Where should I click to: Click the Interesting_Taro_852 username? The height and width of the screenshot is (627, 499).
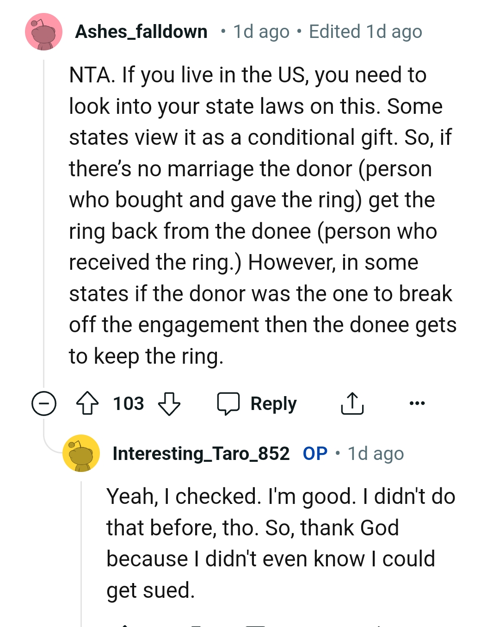tap(201, 453)
